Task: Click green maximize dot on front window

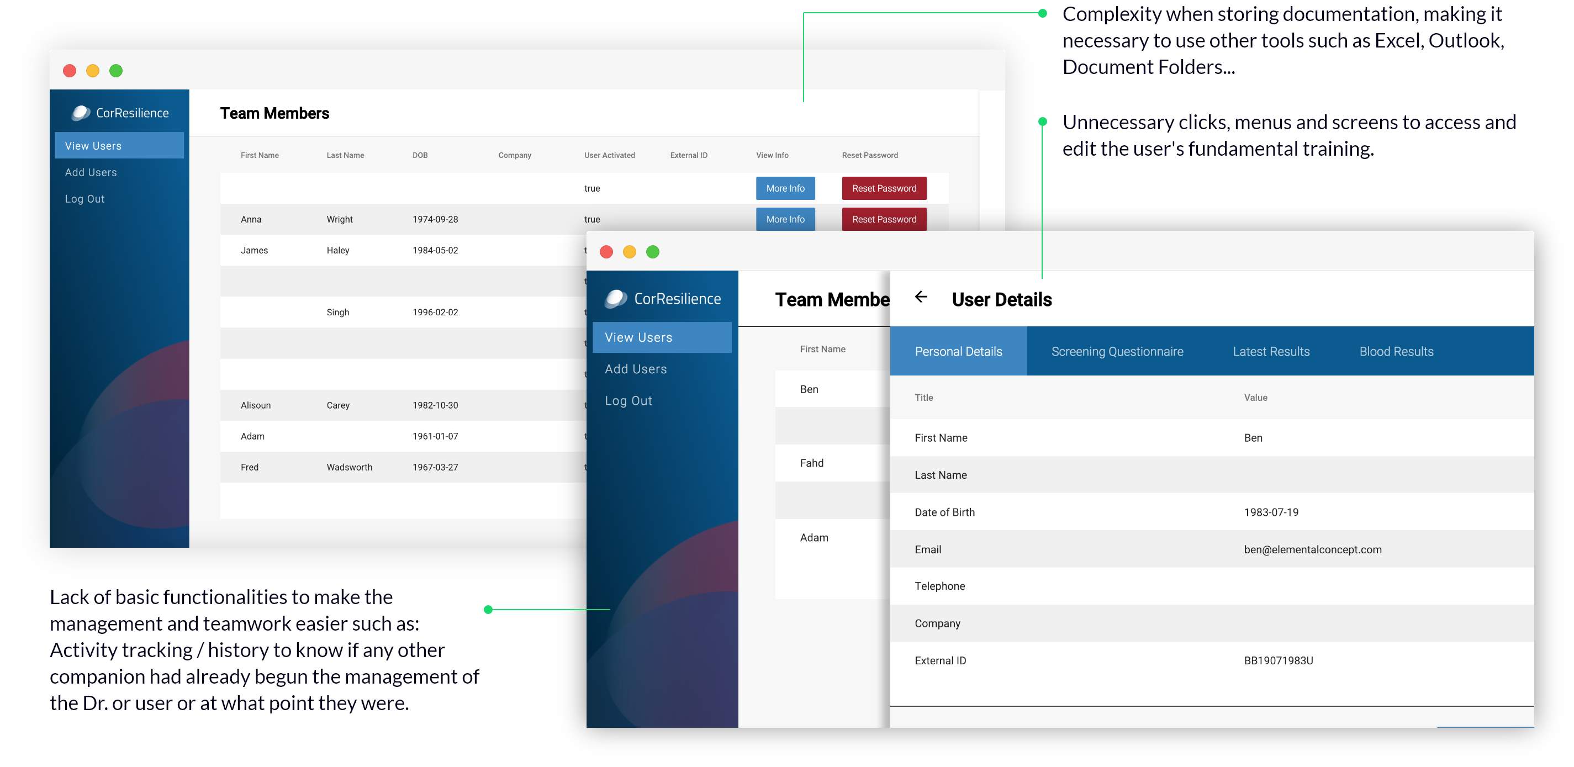Action: click(x=653, y=252)
